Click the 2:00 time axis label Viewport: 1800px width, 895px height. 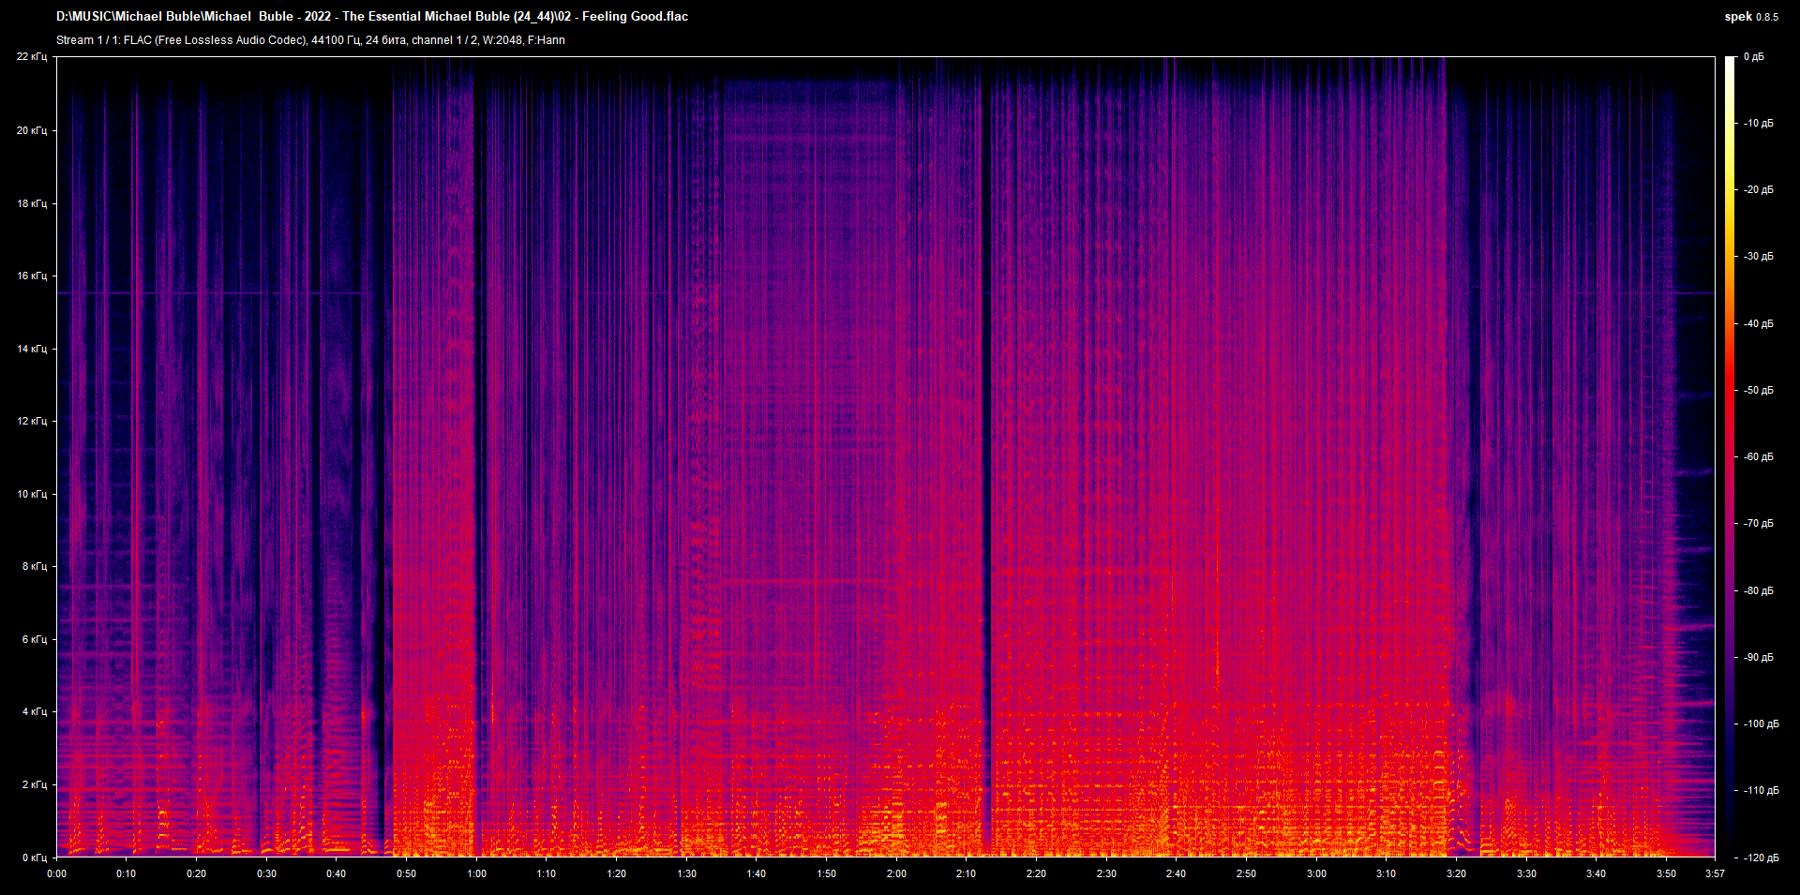(x=897, y=873)
